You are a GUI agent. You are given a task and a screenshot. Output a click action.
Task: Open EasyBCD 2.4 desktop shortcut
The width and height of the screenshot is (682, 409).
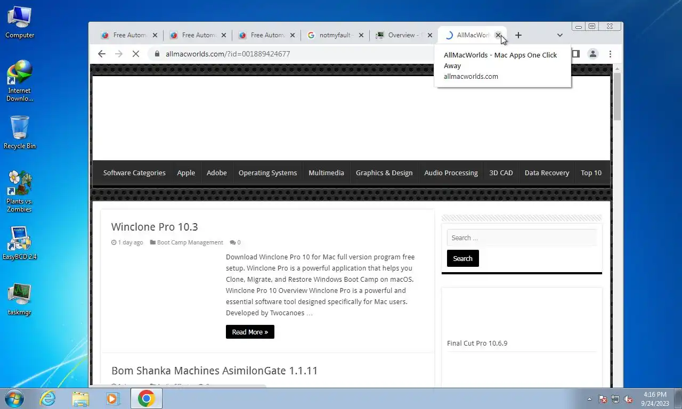(20, 244)
